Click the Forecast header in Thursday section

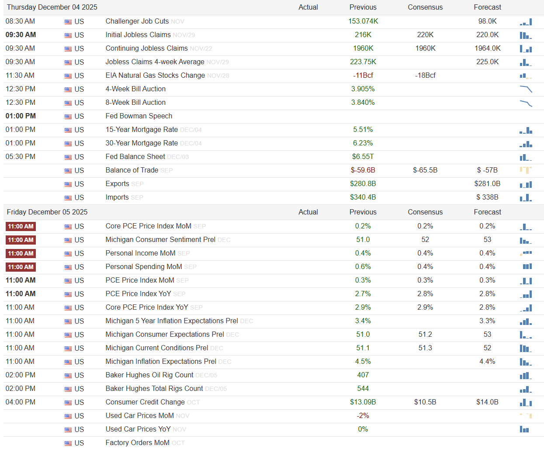(488, 7)
